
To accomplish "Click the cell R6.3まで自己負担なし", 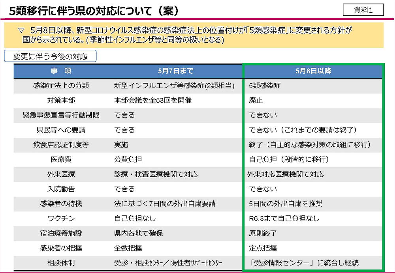I will point(284,219).
